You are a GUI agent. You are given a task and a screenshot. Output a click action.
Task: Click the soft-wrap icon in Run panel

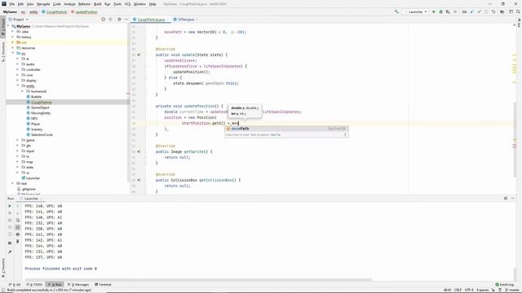(x=18, y=221)
